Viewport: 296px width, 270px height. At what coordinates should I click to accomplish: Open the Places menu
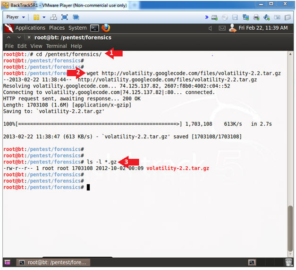click(x=57, y=28)
